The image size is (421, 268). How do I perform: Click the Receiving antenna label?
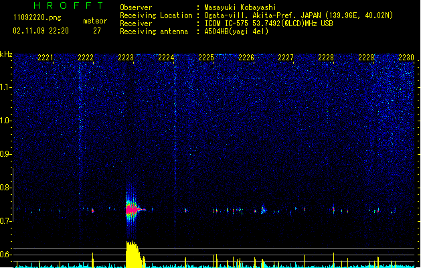(154, 31)
